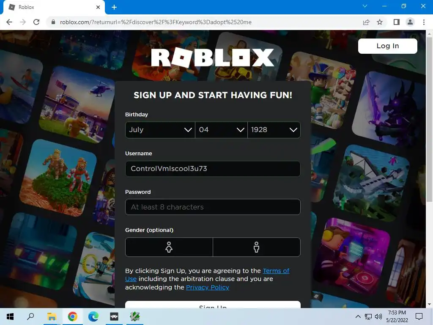Open the Chrome profile avatar

[x=410, y=22]
